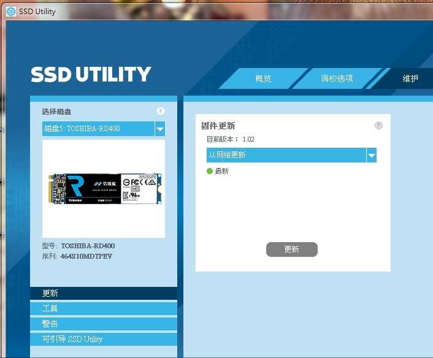Switch to the 维护 tab
Viewport: 433px width, 358px height.
pos(410,78)
